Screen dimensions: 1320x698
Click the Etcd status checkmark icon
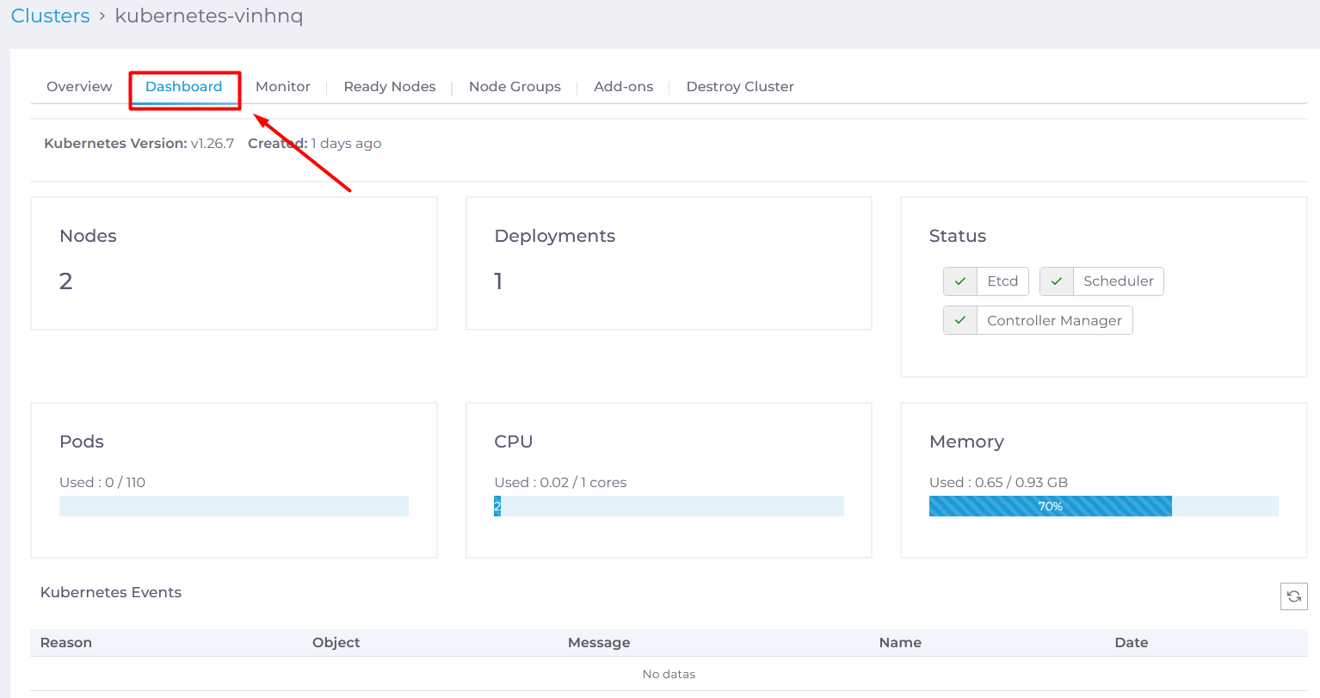[960, 281]
